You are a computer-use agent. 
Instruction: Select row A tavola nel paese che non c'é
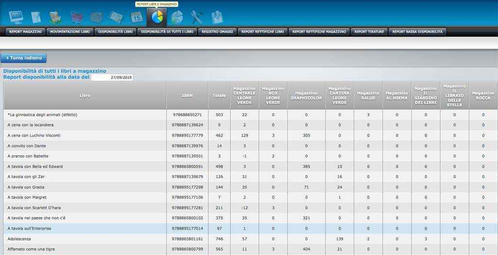(x=250, y=218)
